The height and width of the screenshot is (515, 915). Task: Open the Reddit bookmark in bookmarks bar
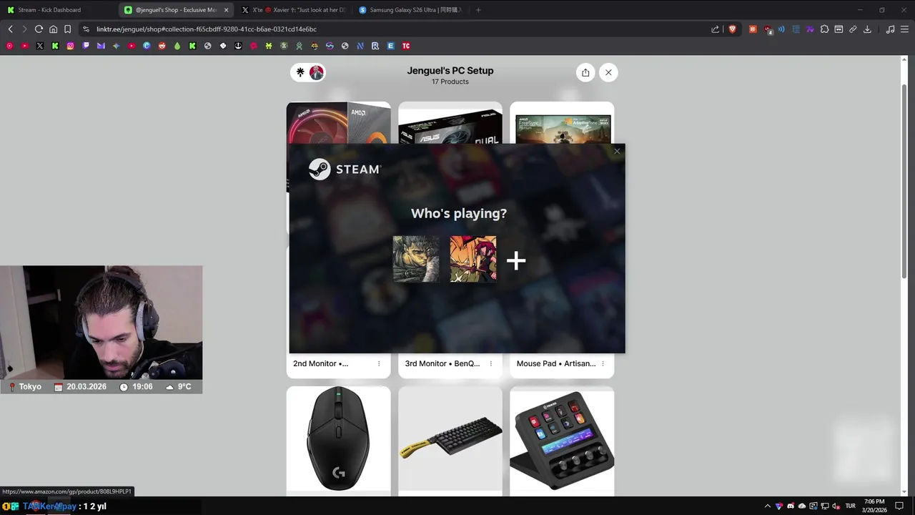click(162, 46)
